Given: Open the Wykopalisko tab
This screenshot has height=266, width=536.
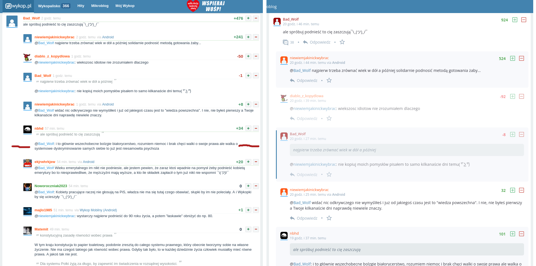Looking at the screenshot, I should coord(54,6).
